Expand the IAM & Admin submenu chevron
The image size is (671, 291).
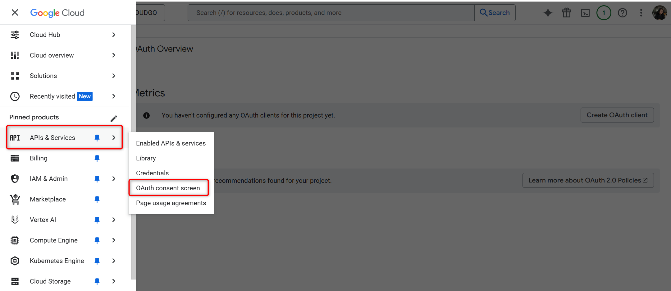click(x=114, y=179)
